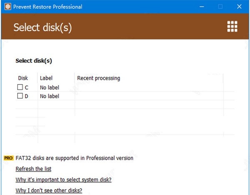Click the Disk column header
Viewport: 250px width, 195px height.
coord(23,78)
